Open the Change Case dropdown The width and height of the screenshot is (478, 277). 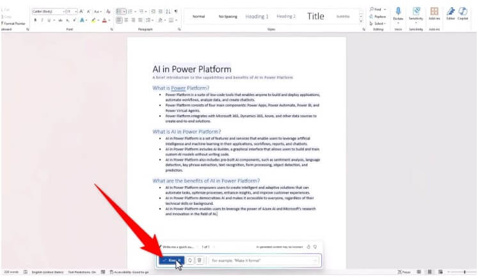pos(97,12)
